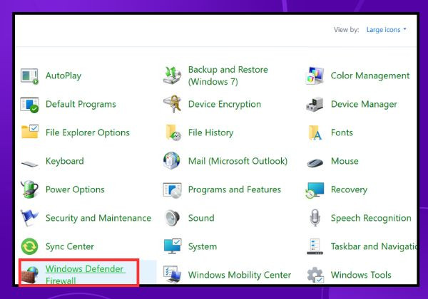428x299 pixels.
Task: Open the Programs and Features link
Action: pos(235,189)
